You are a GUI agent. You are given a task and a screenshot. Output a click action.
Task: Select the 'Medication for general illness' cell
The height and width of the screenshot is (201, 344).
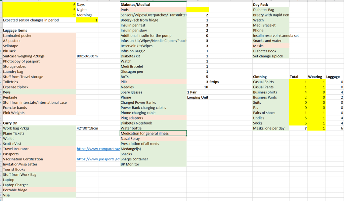tap(153, 134)
